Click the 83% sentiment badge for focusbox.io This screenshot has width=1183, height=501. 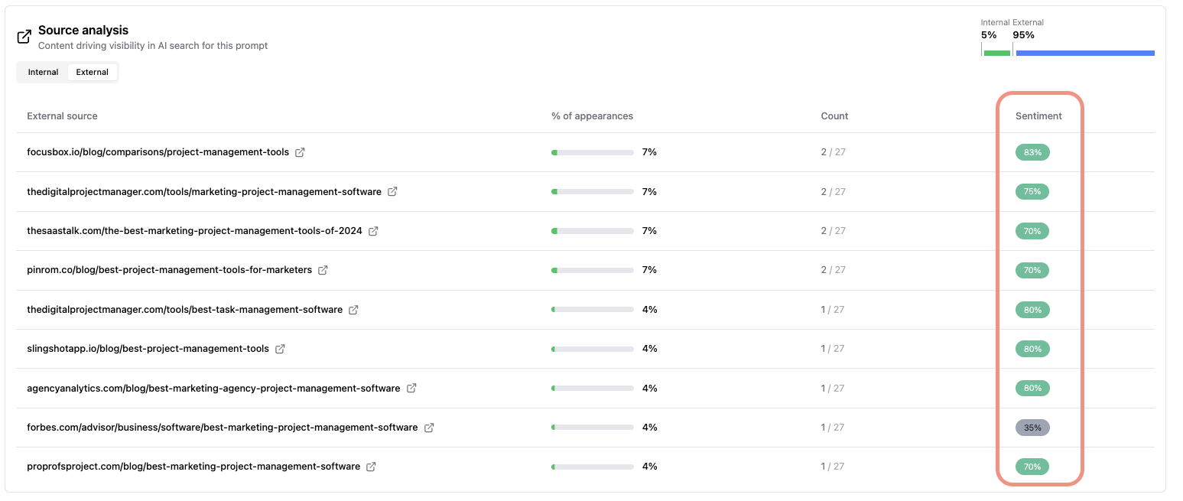[x=1032, y=152]
